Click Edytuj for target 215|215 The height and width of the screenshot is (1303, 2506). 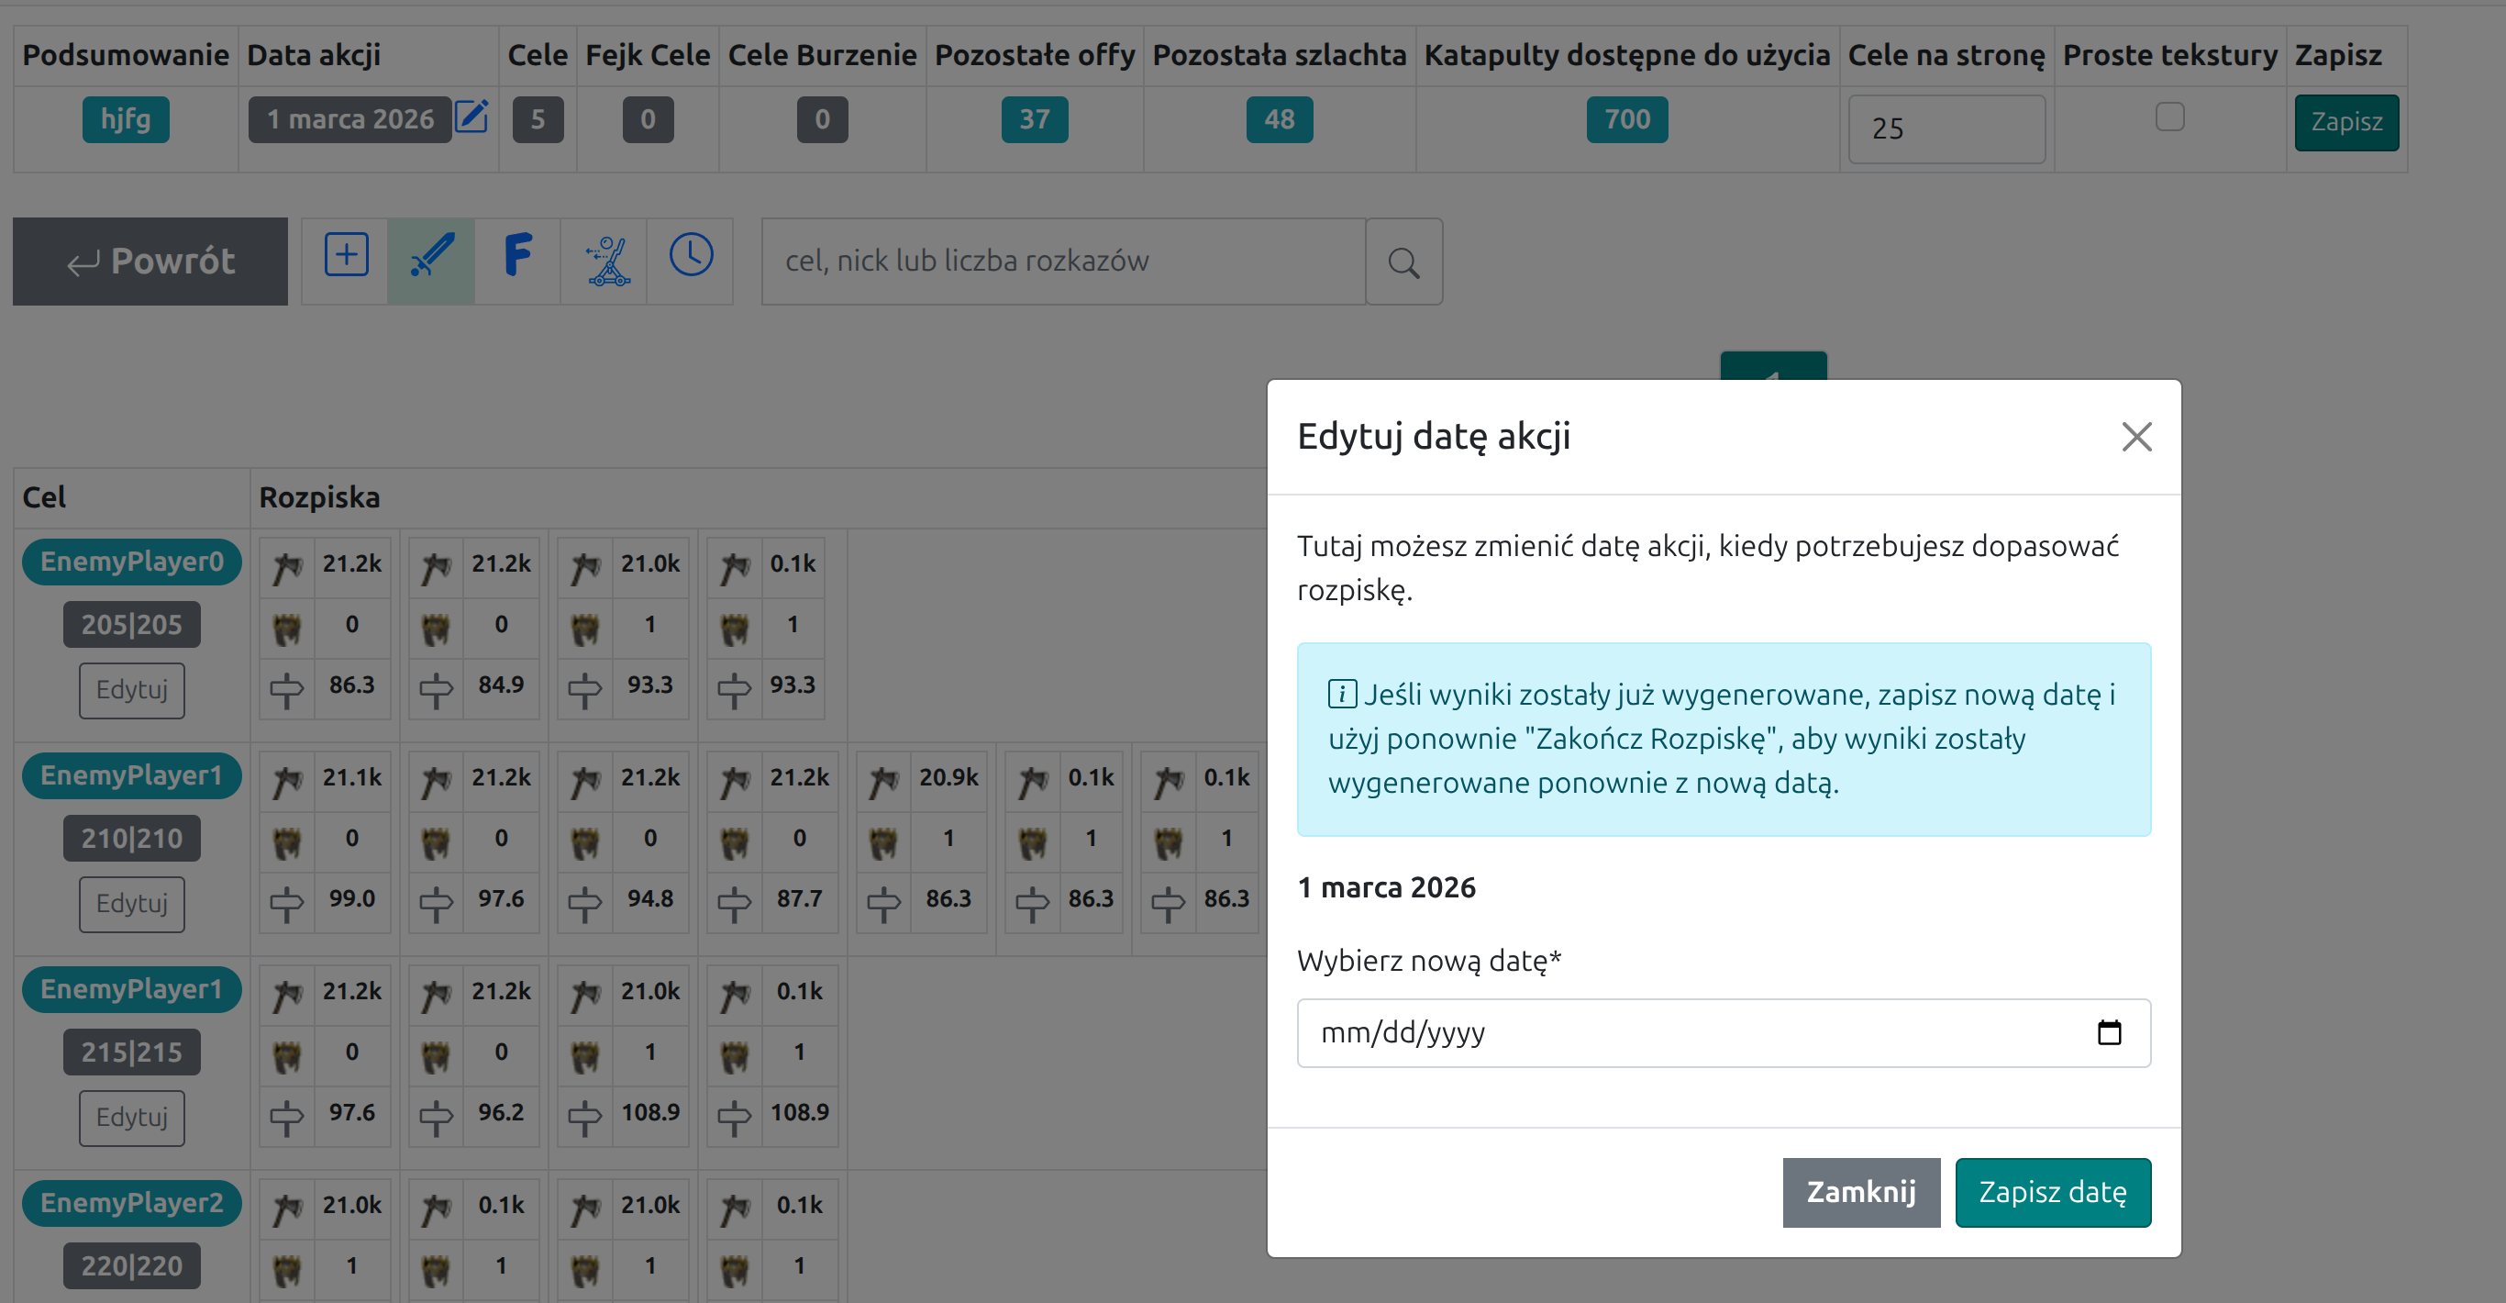(131, 1117)
